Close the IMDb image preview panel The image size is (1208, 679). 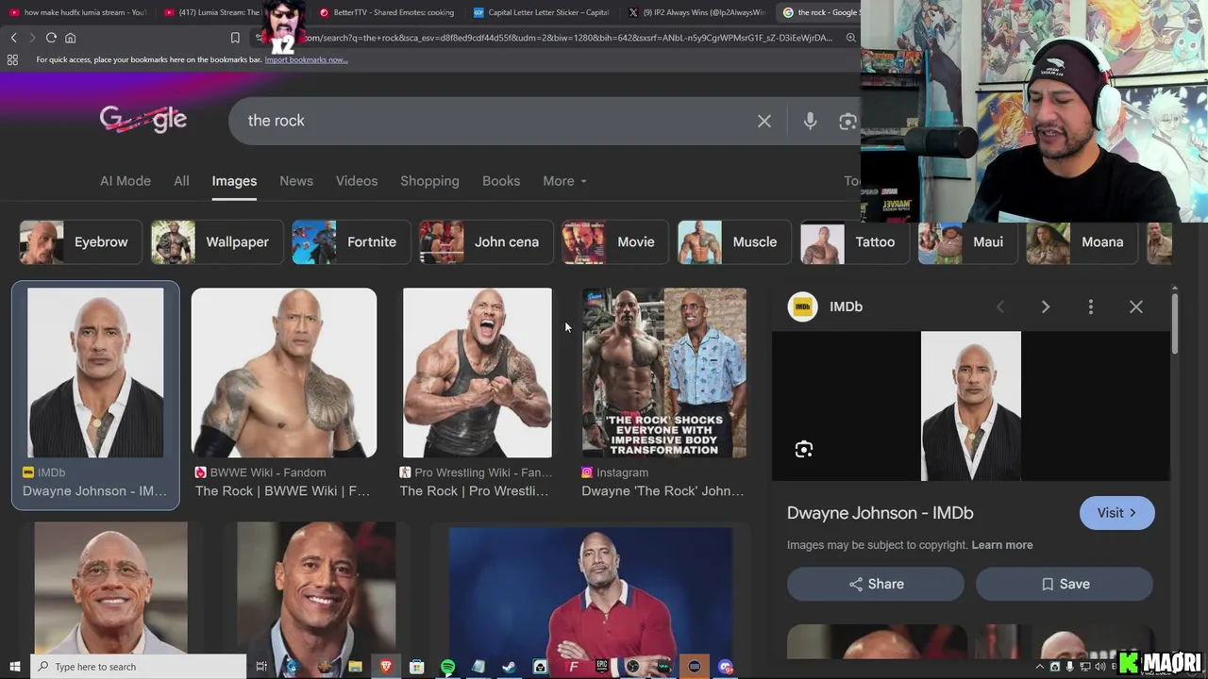(1136, 306)
